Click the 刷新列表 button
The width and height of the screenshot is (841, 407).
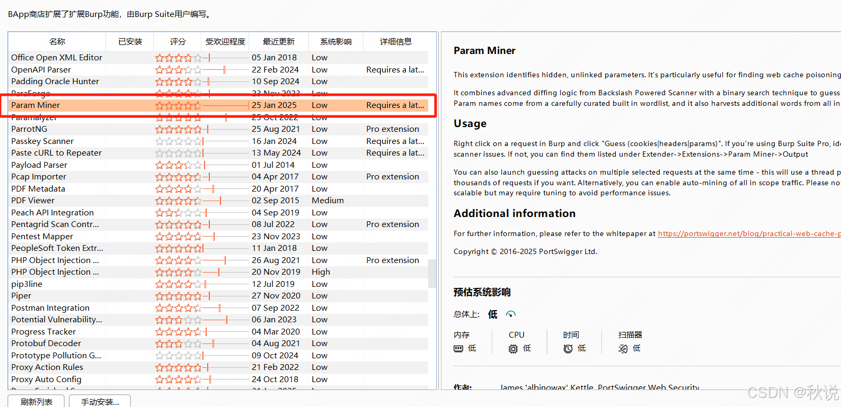point(36,402)
